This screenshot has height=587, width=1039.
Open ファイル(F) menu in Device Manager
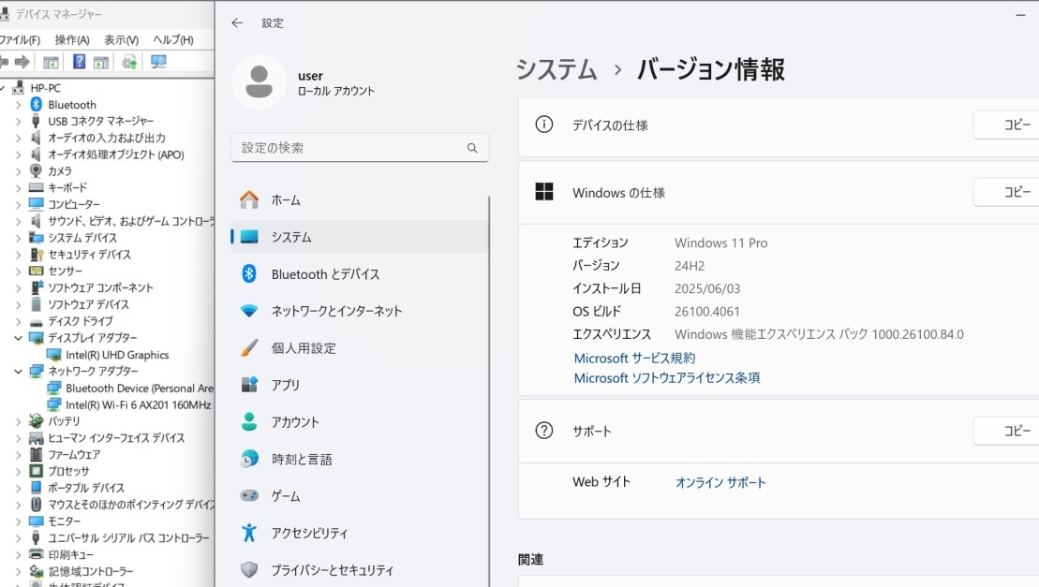point(20,39)
